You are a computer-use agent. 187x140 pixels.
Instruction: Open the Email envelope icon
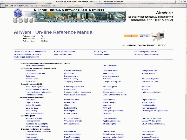21,21
